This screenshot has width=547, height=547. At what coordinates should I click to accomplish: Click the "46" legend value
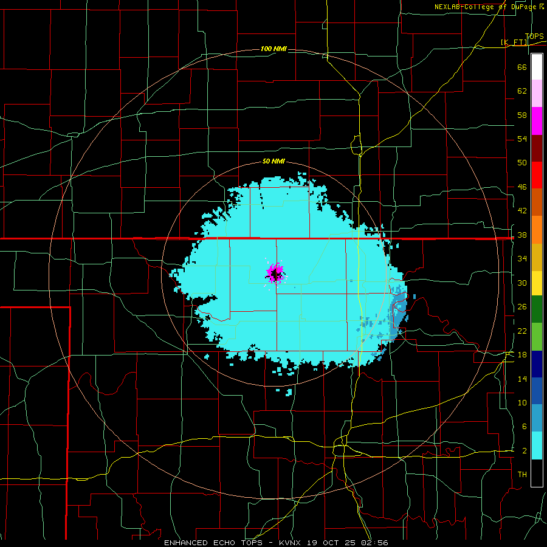pyautogui.click(x=522, y=187)
